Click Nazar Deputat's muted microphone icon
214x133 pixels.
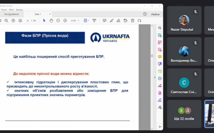pyautogui.click(x=196, y=12)
